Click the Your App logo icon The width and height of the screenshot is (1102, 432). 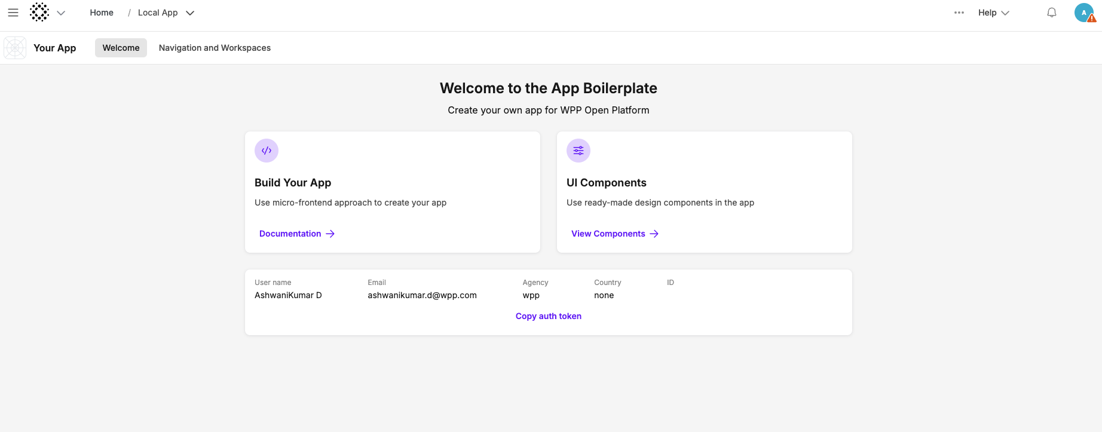15,48
